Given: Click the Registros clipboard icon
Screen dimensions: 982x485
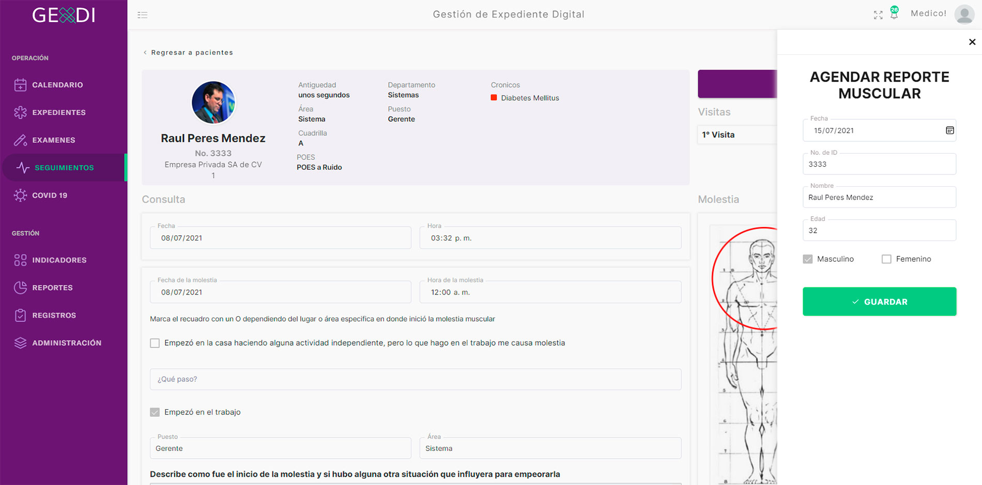Looking at the screenshot, I should pyautogui.click(x=20, y=315).
